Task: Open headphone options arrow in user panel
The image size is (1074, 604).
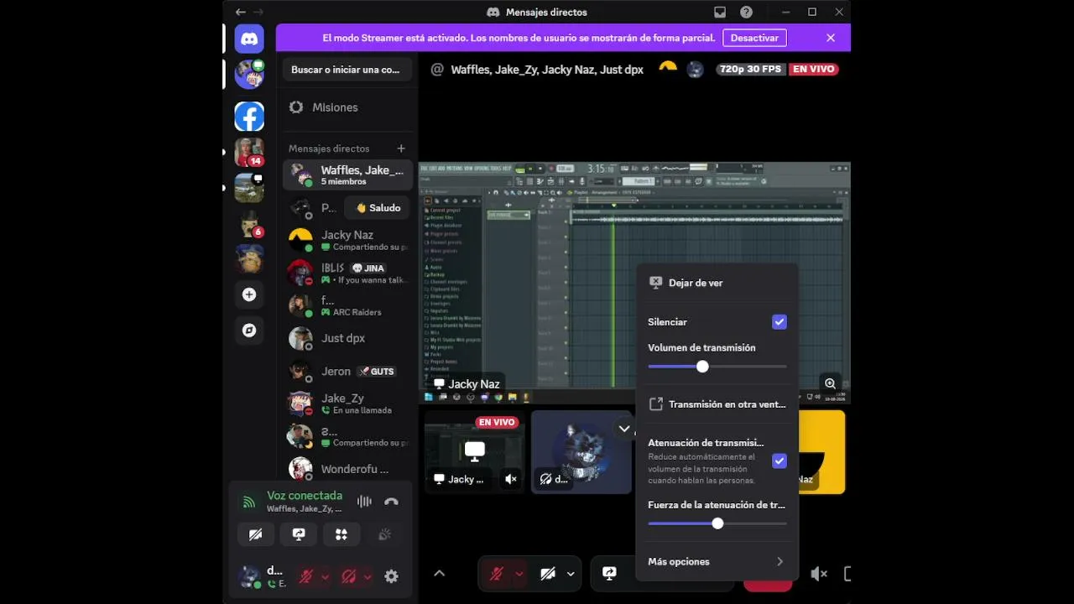Action: coord(368,576)
